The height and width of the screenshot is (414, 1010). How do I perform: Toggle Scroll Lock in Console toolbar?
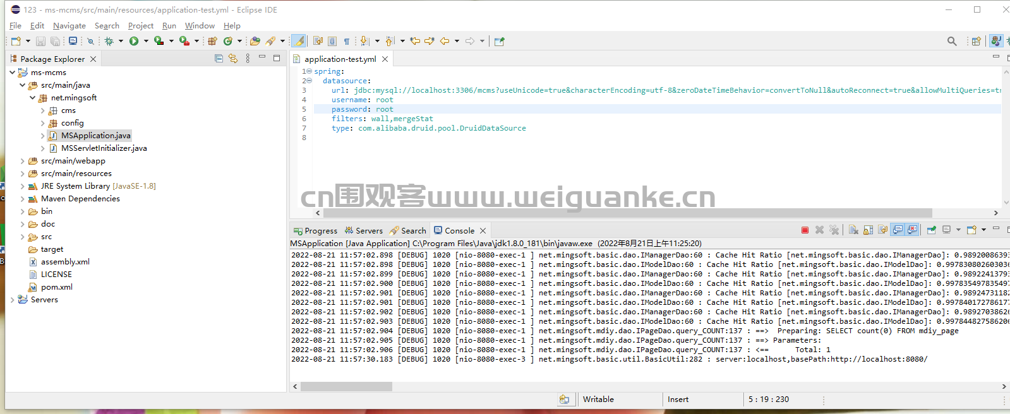[869, 230]
